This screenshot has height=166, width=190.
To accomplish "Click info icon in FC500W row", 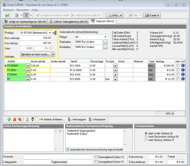I will point(183,74).
